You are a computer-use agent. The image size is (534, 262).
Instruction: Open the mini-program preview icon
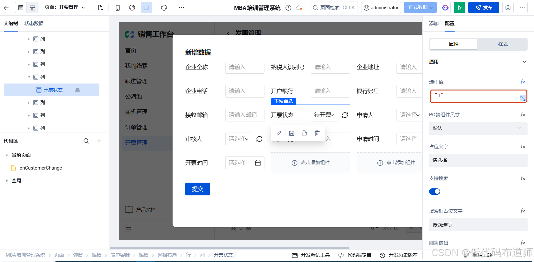click(x=132, y=8)
